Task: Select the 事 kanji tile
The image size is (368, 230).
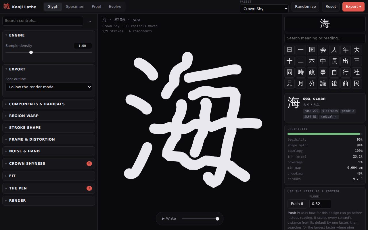Action: click(323, 72)
